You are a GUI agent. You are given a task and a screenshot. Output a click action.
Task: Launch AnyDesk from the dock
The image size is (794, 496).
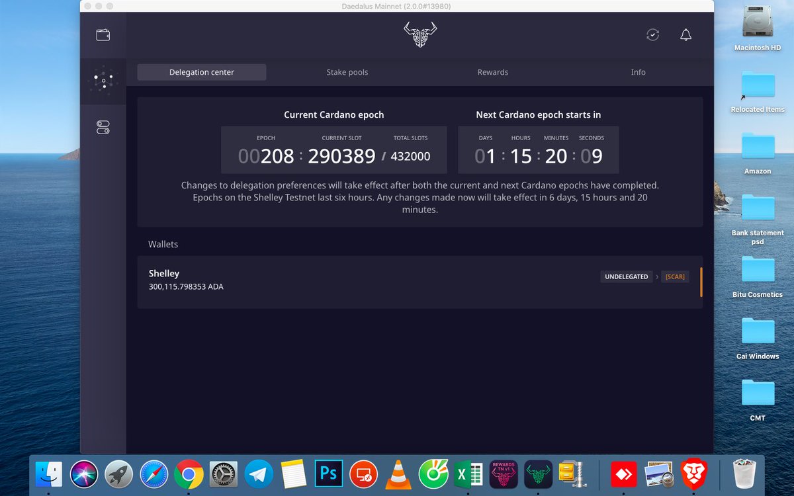(624, 474)
